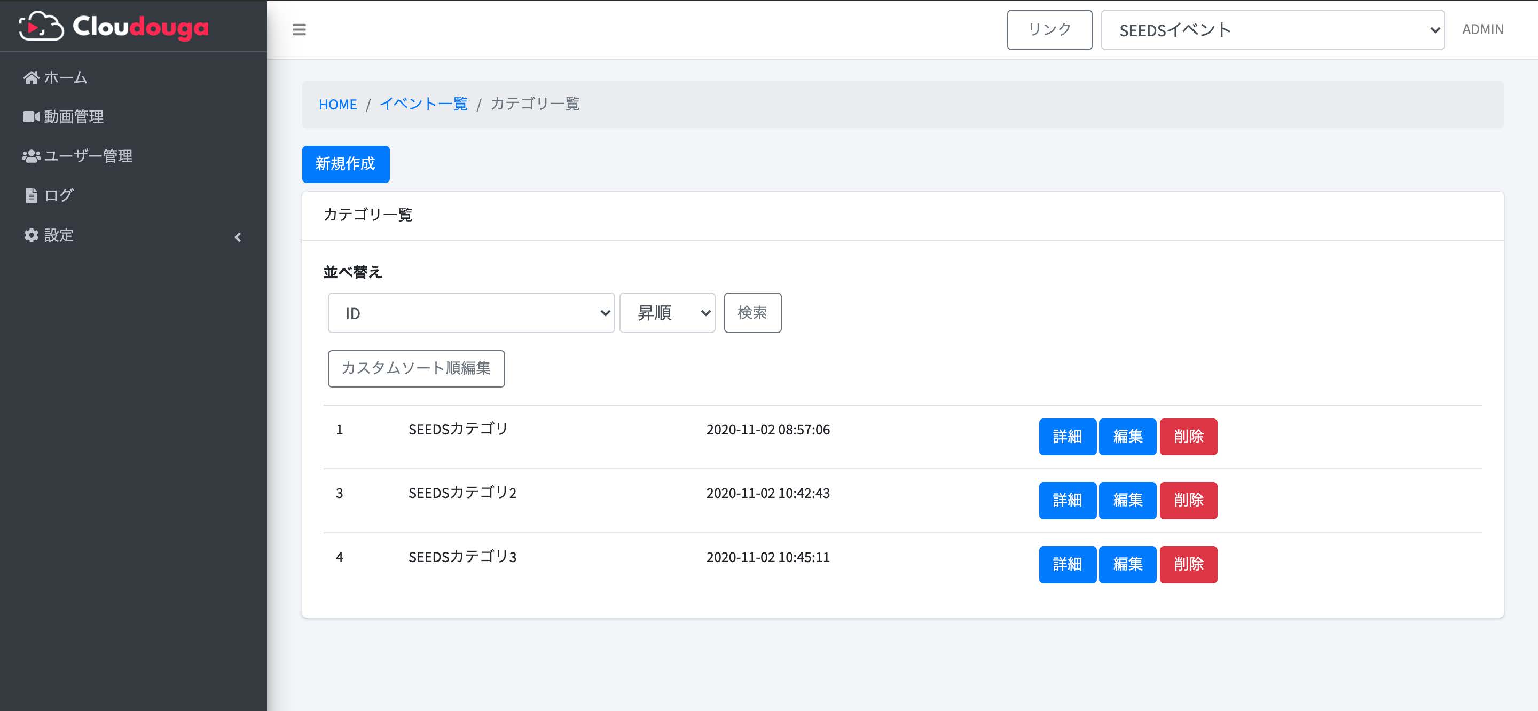The height and width of the screenshot is (711, 1538).
Task: Click 並べ替え label
Action: (352, 272)
